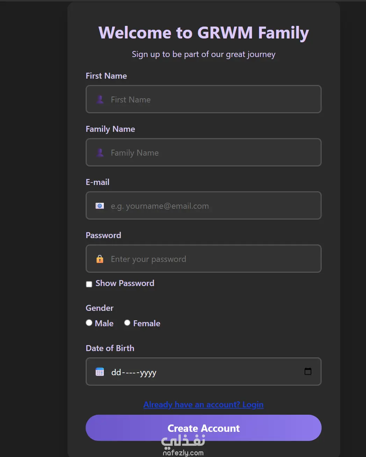Open the date picker calendar button
The image size is (366, 457).
[x=308, y=371]
